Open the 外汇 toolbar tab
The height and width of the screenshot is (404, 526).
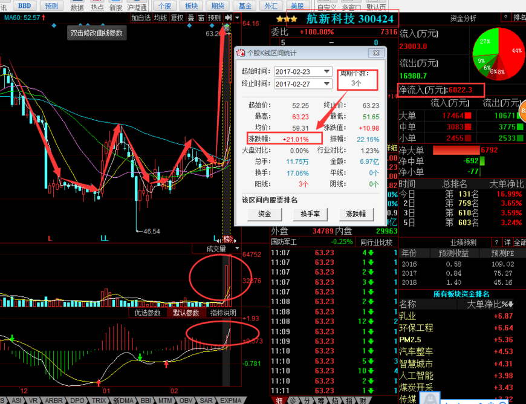(x=271, y=5)
